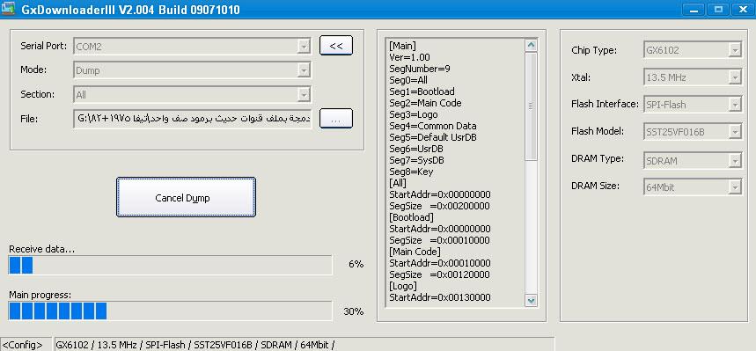Image resolution: width=756 pixels, height=351 pixels.
Task: Click the File path input field
Action: point(193,119)
